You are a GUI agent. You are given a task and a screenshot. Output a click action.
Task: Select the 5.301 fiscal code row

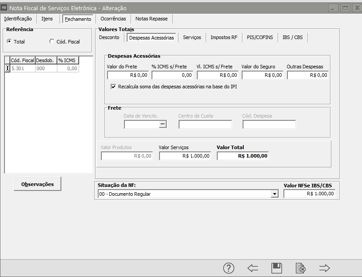22,68
